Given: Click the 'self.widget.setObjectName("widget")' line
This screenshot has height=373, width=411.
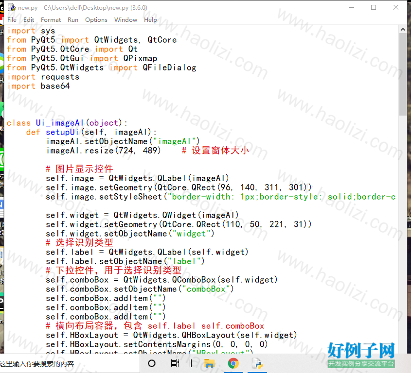Looking at the screenshot, I should click(x=130, y=234).
